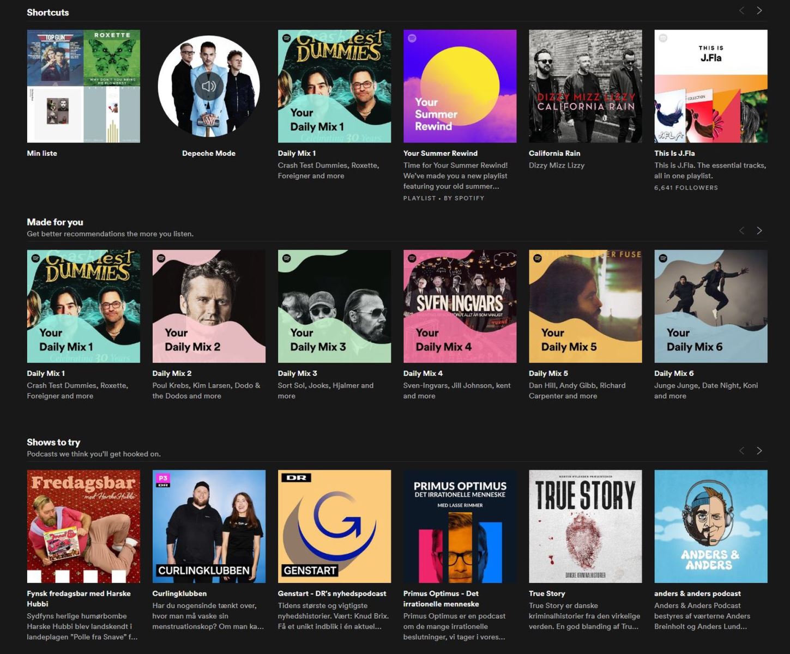Click the speaker icon on Depeche Mode

209,86
